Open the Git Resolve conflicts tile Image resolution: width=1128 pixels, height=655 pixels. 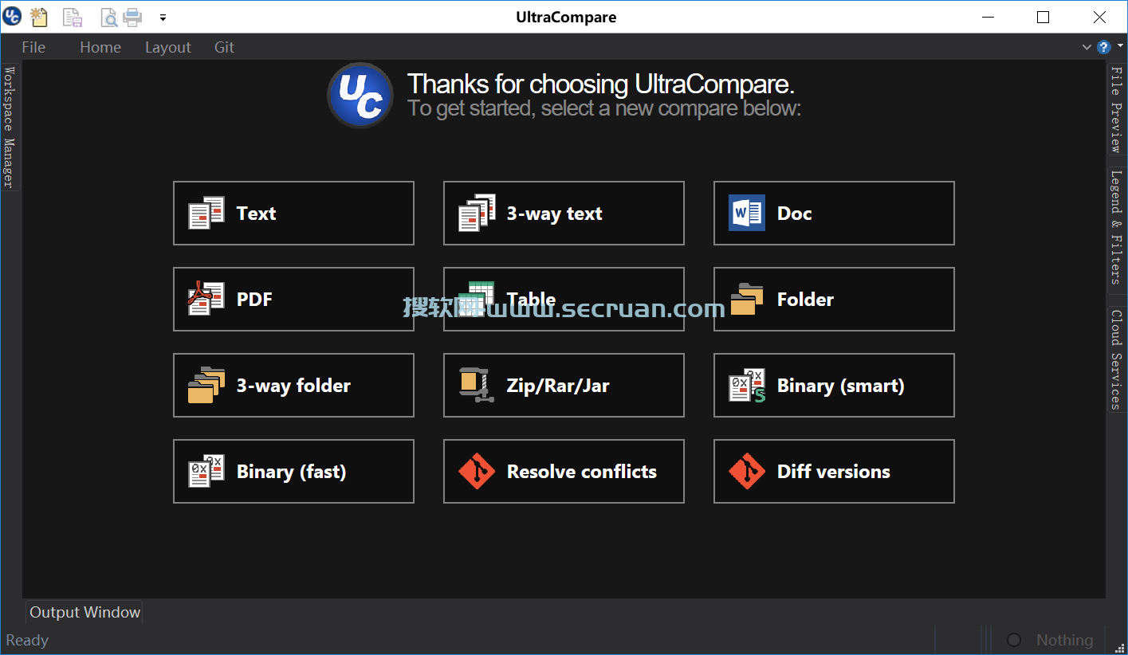[x=564, y=471]
